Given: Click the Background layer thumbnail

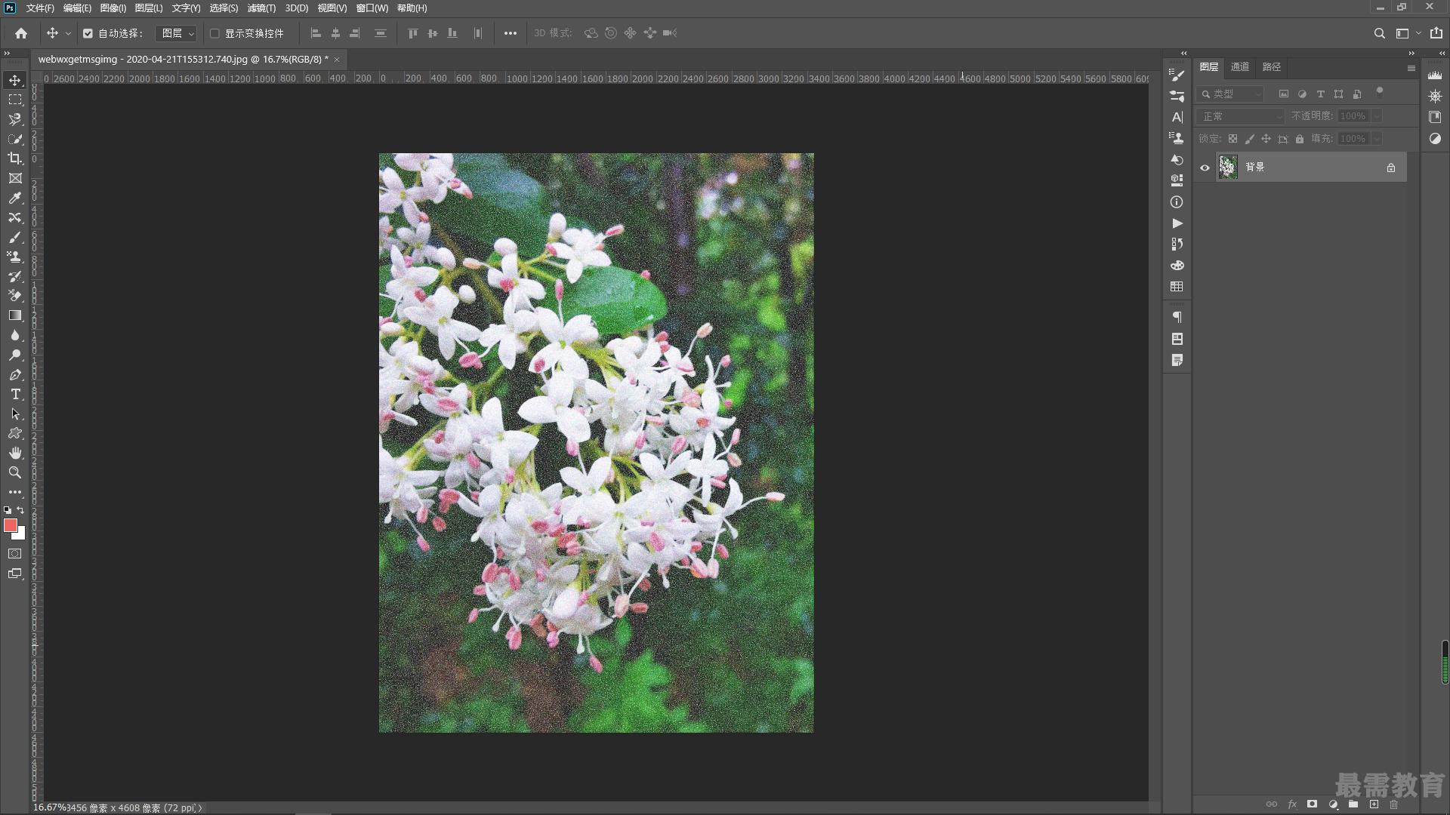Looking at the screenshot, I should (x=1228, y=168).
